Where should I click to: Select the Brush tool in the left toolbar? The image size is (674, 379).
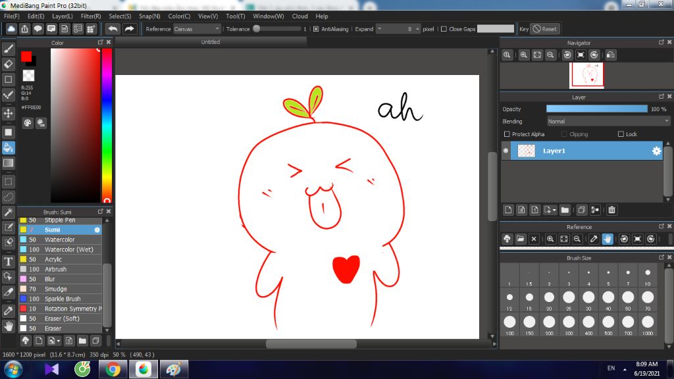point(8,49)
